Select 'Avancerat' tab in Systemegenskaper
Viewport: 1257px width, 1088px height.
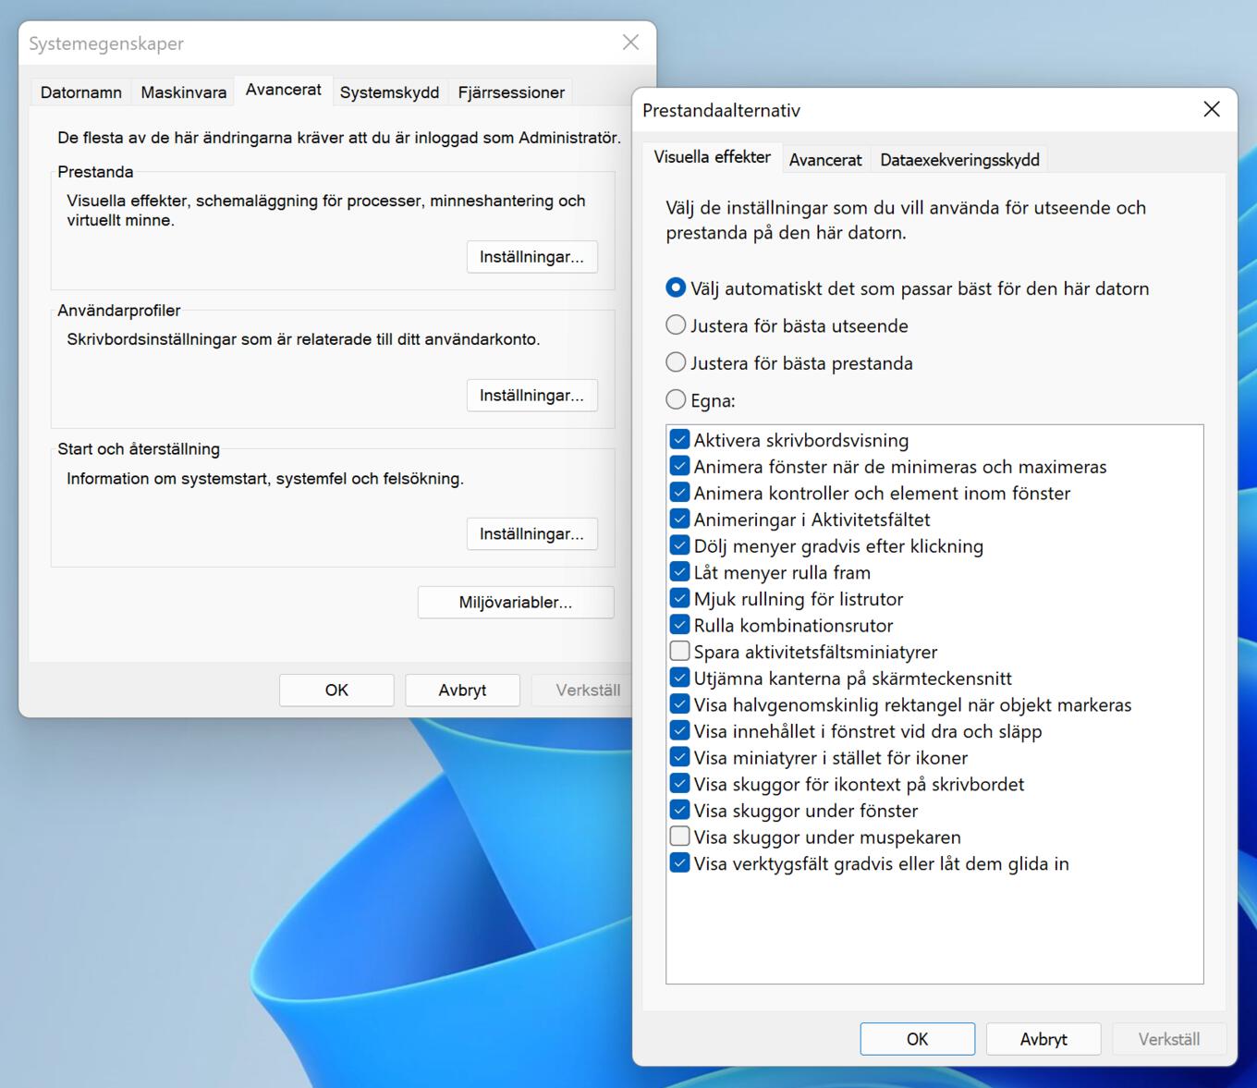pos(284,90)
